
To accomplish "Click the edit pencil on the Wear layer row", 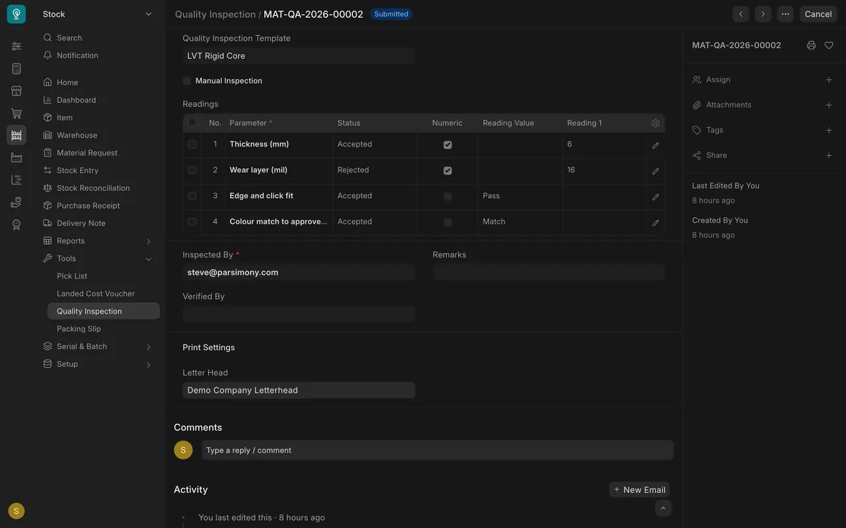I will click(656, 171).
